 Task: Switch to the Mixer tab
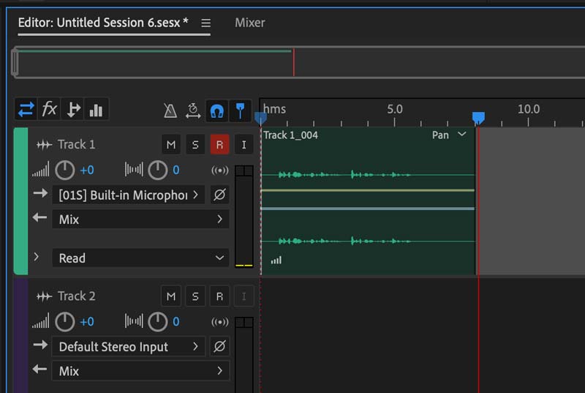click(x=249, y=23)
